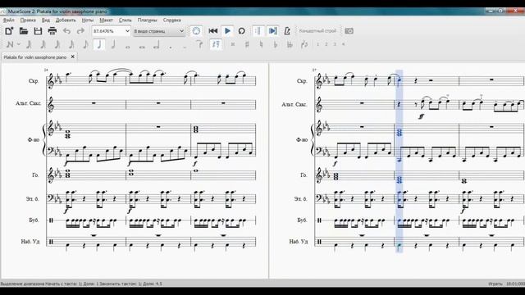
Task: Open the zoom percentage dropdown
Action: coord(127,31)
